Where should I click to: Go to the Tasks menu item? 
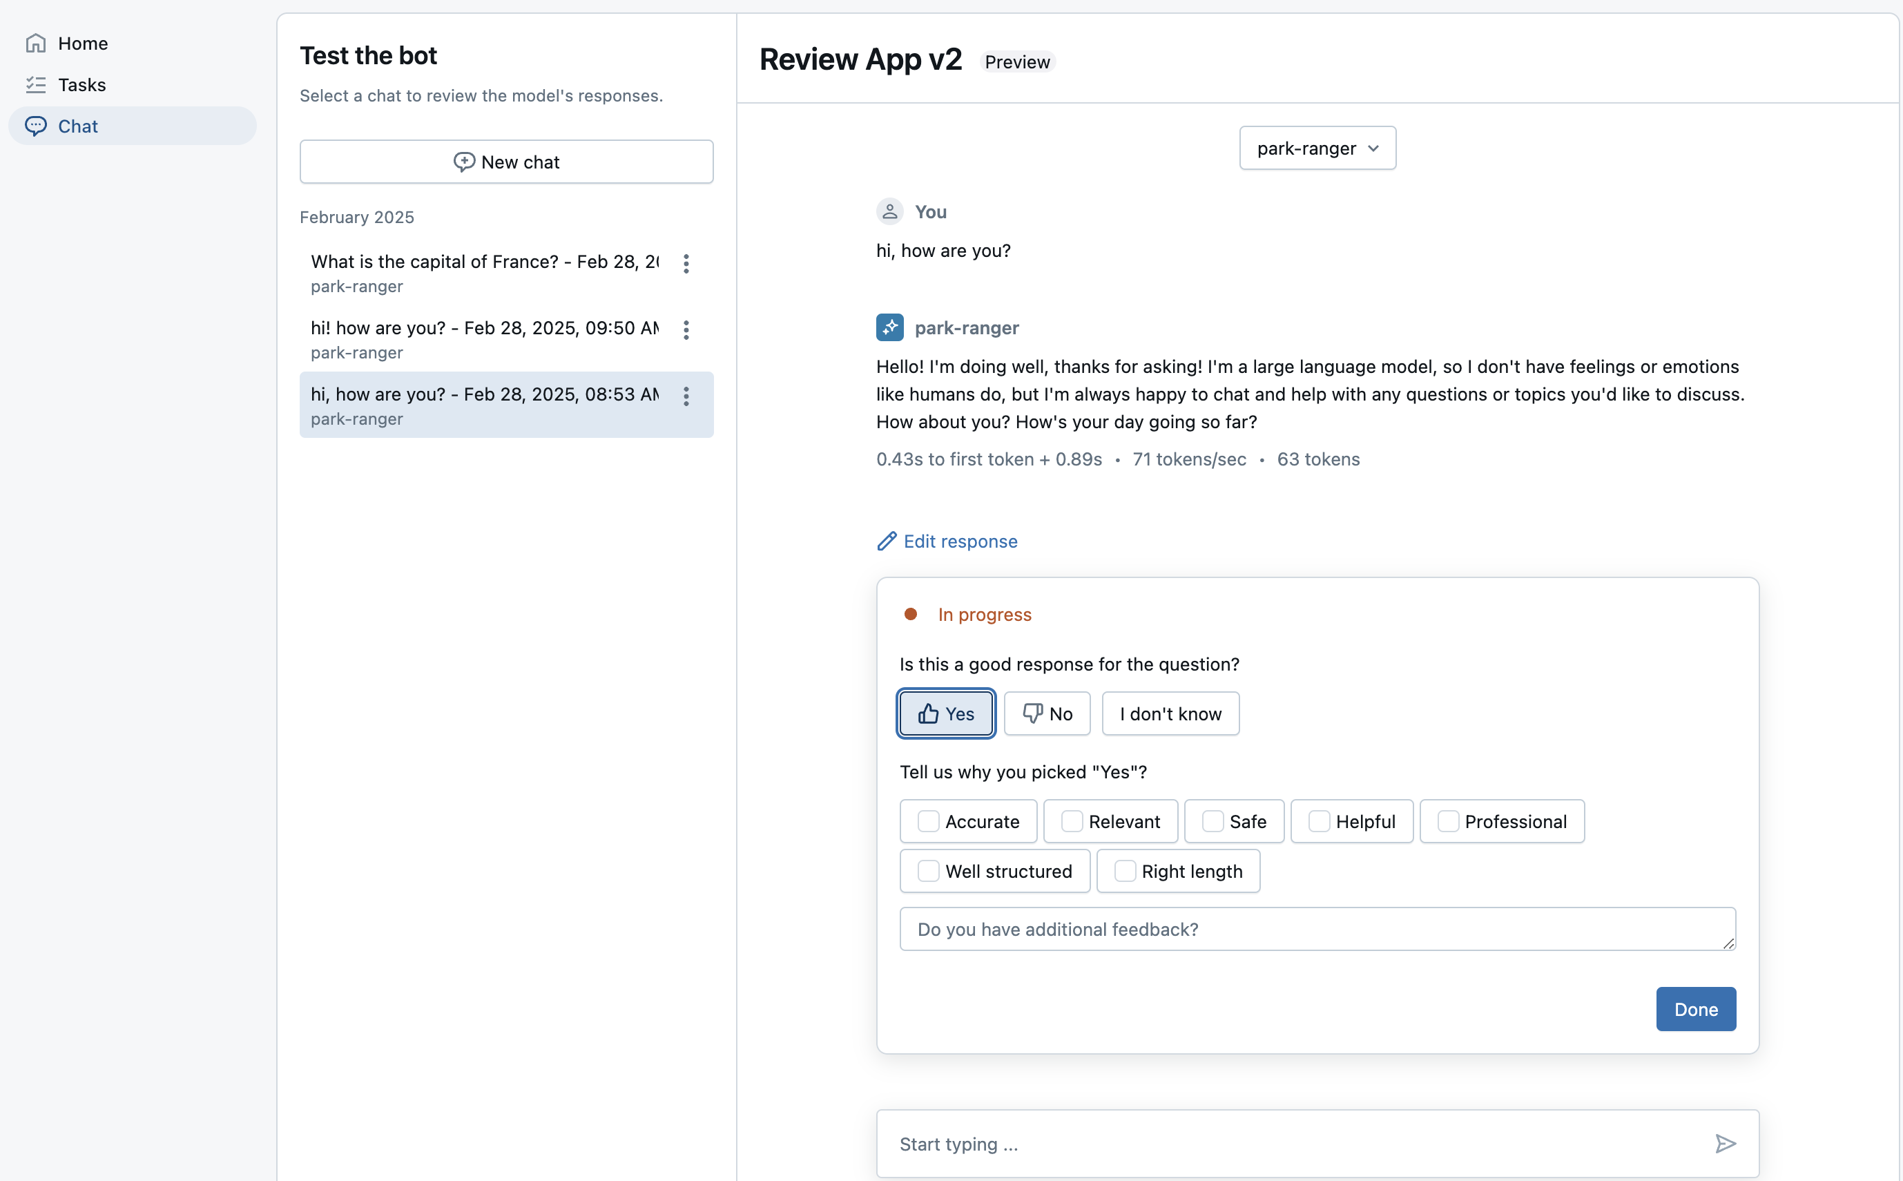click(81, 84)
